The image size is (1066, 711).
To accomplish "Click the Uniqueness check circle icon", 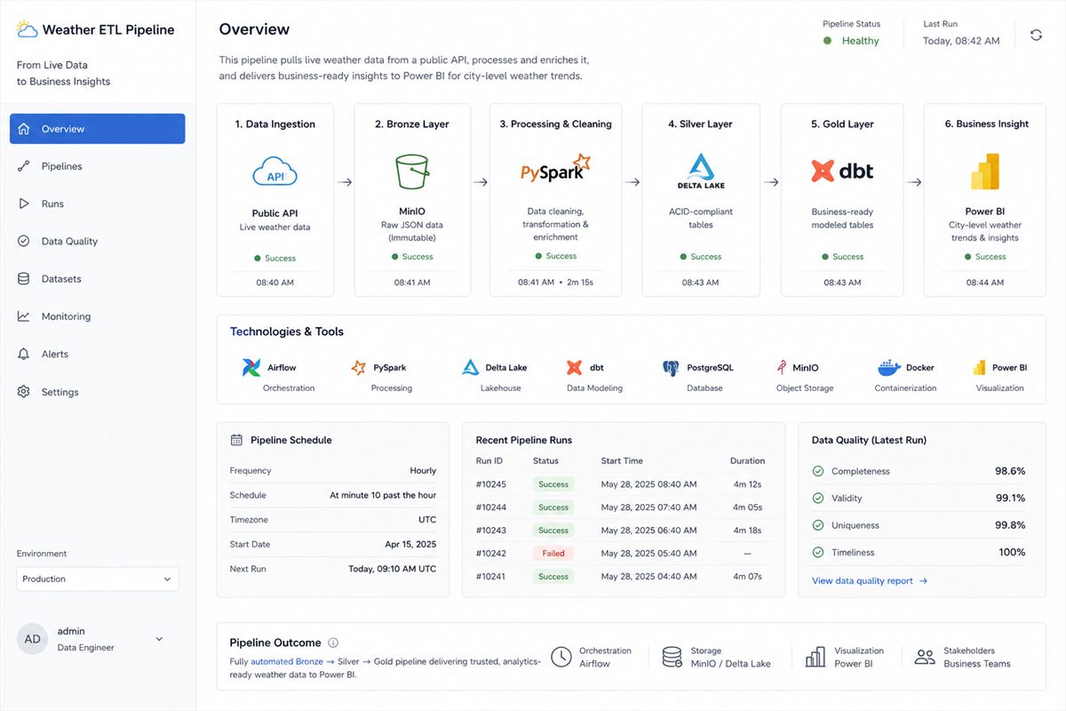I will [x=818, y=525].
